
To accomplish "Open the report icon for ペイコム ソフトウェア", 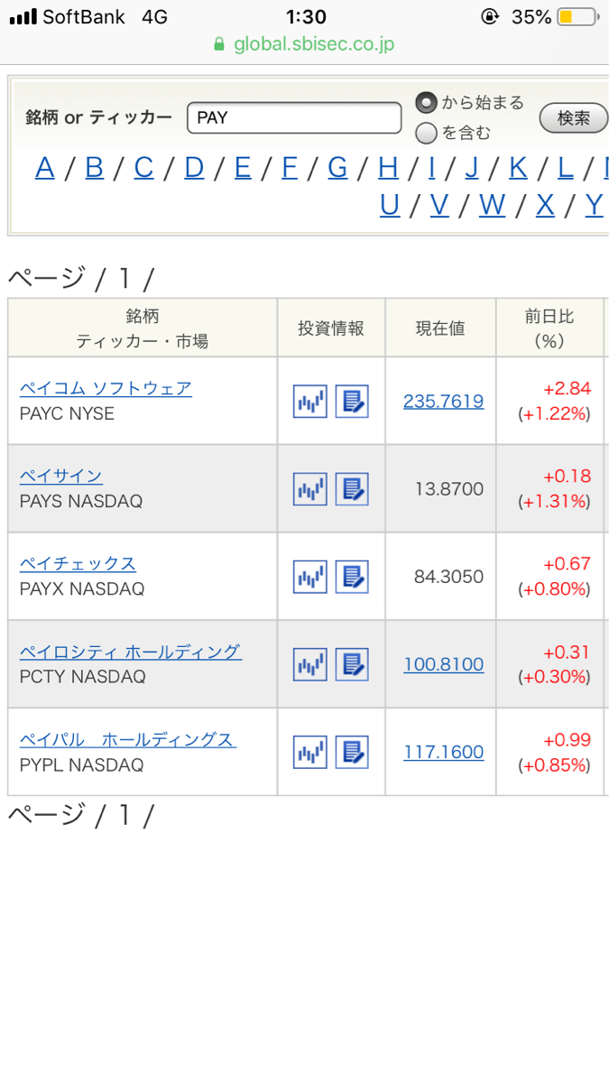I will [352, 401].
